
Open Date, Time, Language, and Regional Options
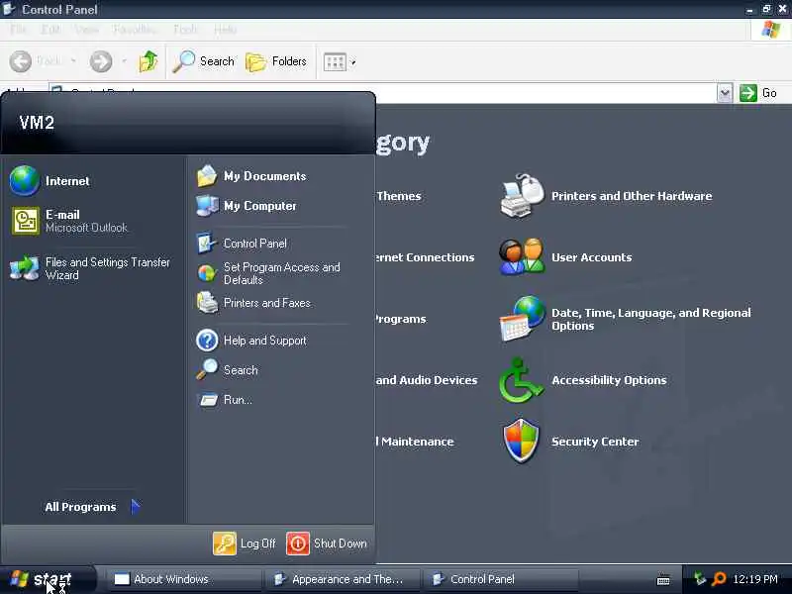click(626, 319)
